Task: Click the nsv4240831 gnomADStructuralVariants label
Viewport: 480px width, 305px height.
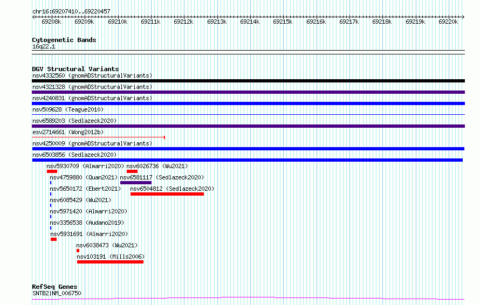Action: 92,98
